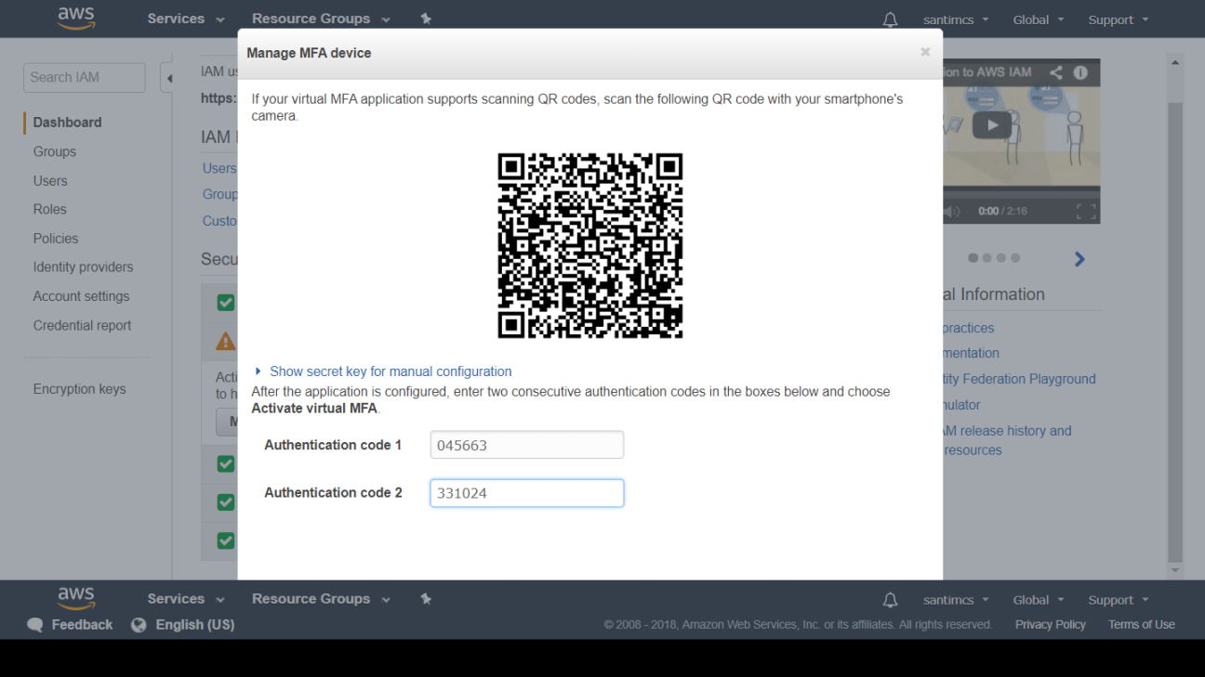
Task: Open Encryption keys in sidebar
Action: coord(79,389)
